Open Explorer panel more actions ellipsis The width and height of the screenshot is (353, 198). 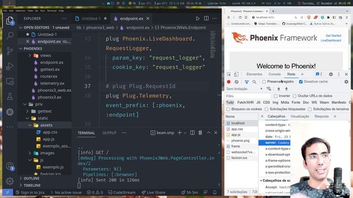click(x=64, y=18)
